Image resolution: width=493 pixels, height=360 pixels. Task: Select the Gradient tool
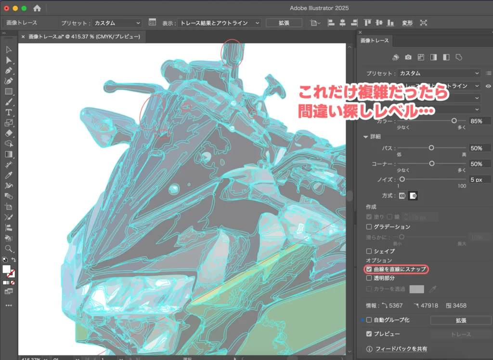click(9, 154)
